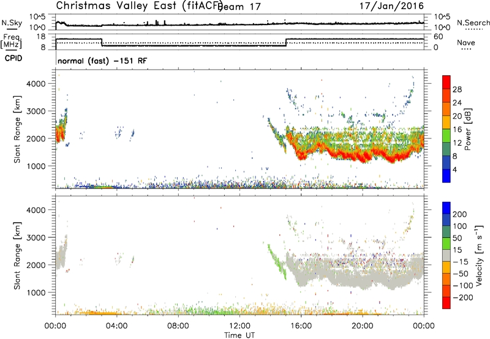The width and height of the screenshot is (490, 339).
Task: Select the '12' label on the power color bar
Action: (x=457, y=143)
